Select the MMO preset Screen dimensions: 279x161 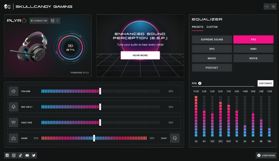(253, 49)
